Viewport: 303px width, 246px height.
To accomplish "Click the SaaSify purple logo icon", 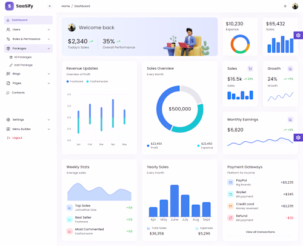I will [x=9, y=6].
